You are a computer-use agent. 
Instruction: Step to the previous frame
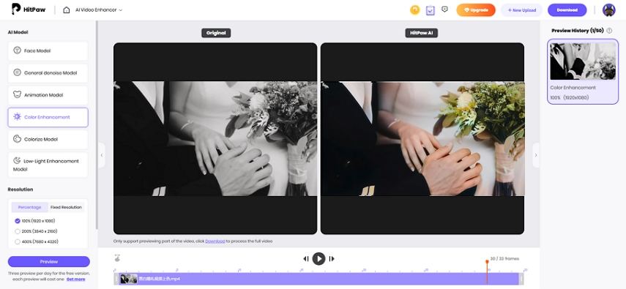coord(306,259)
